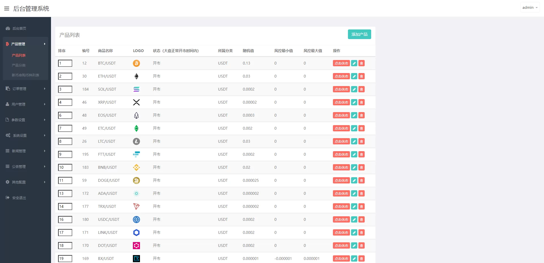Expand the 订单管理 sidebar menu

(x=25, y=89)
